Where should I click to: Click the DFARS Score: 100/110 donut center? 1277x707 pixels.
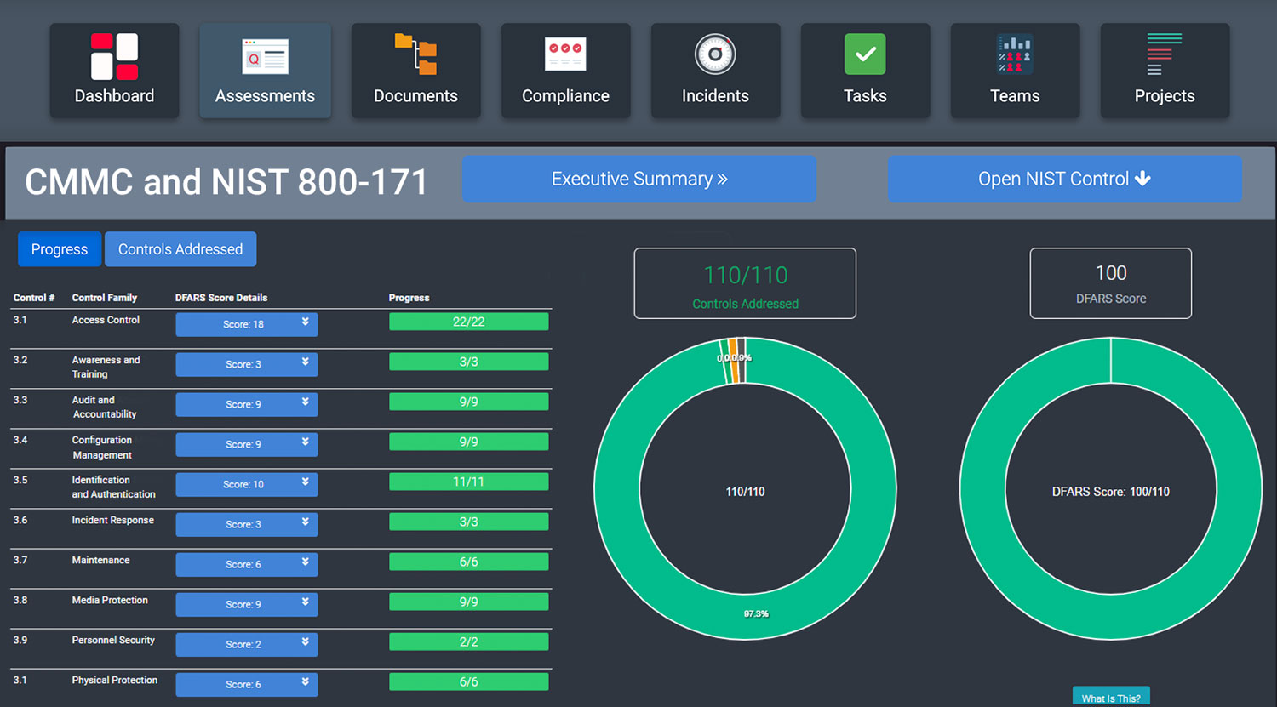coord(1111,492)
